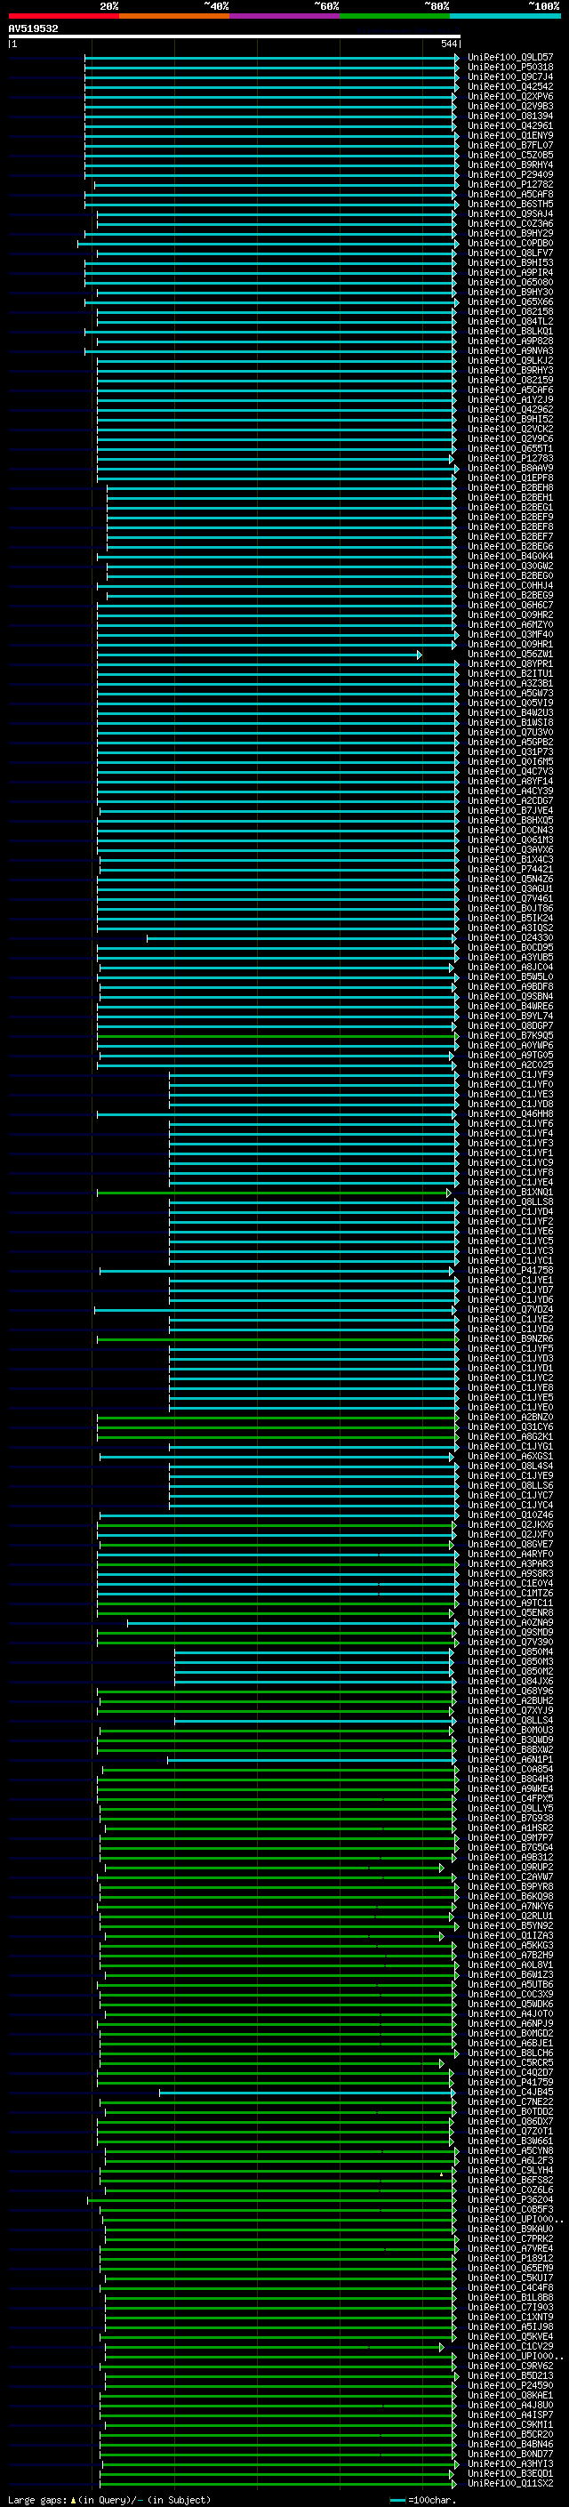
Task: Select UniRef100_C5RCR5 label
Action: pos(509,2063)
